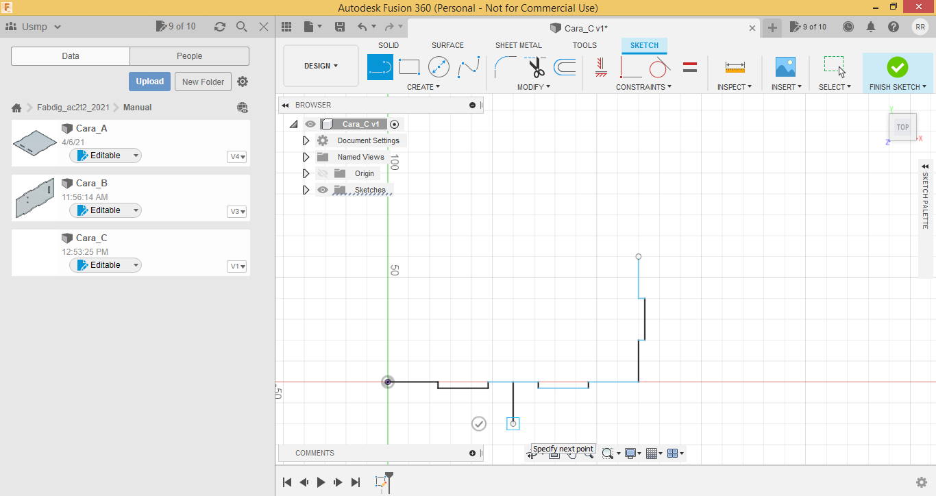Click the New Folder button
The image size is (936, 496).
coord(204,82)
